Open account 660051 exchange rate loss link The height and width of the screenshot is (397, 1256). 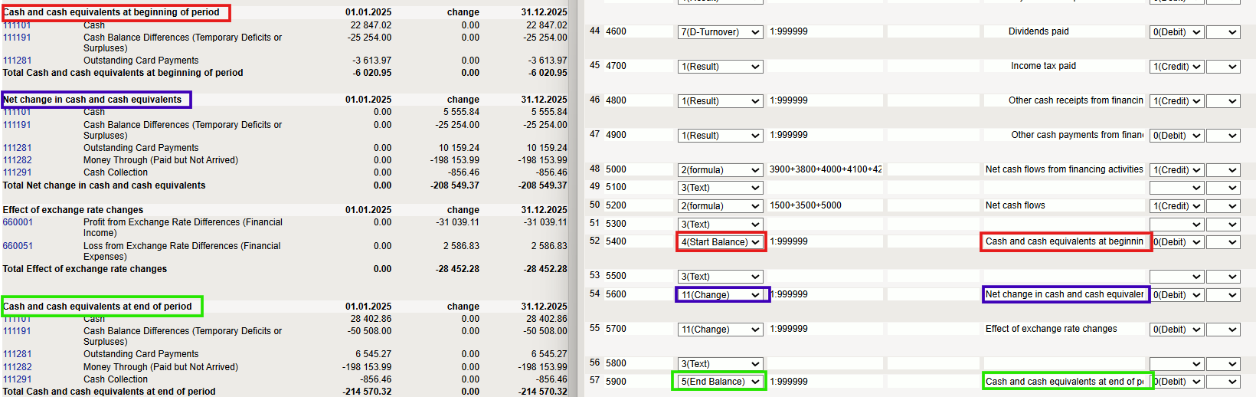18,246
